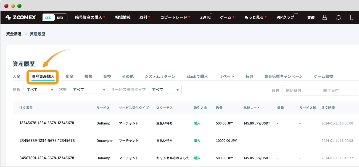Image resolution: width=359 pixels, height=167 pixels.
Task: Select order number 12345678-1234-5678-12345678
Action: click(x=47, y=123)
